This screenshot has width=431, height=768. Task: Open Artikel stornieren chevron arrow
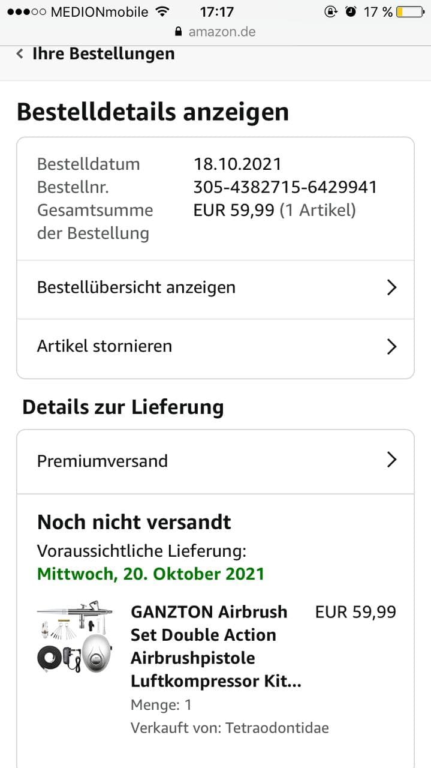point(391,346)
